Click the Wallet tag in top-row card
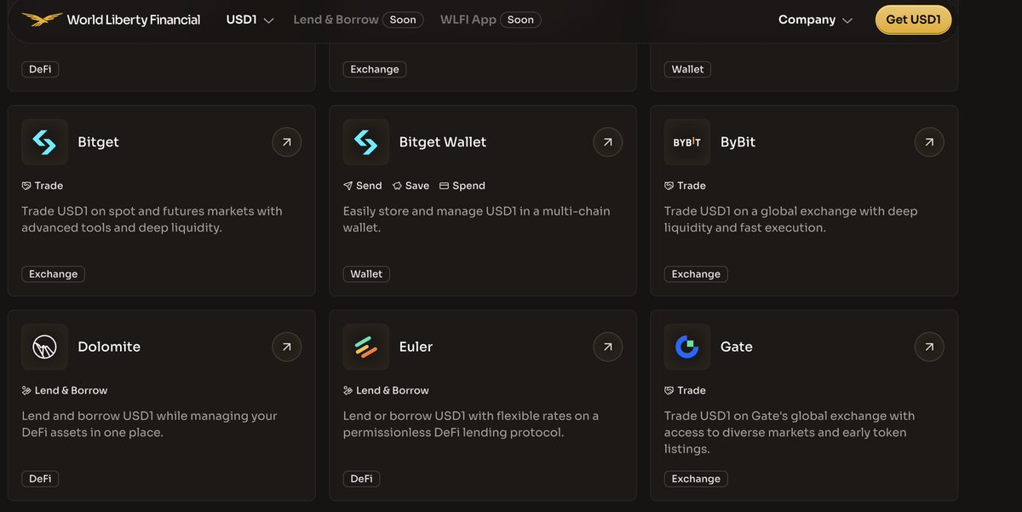 point(687,69)
